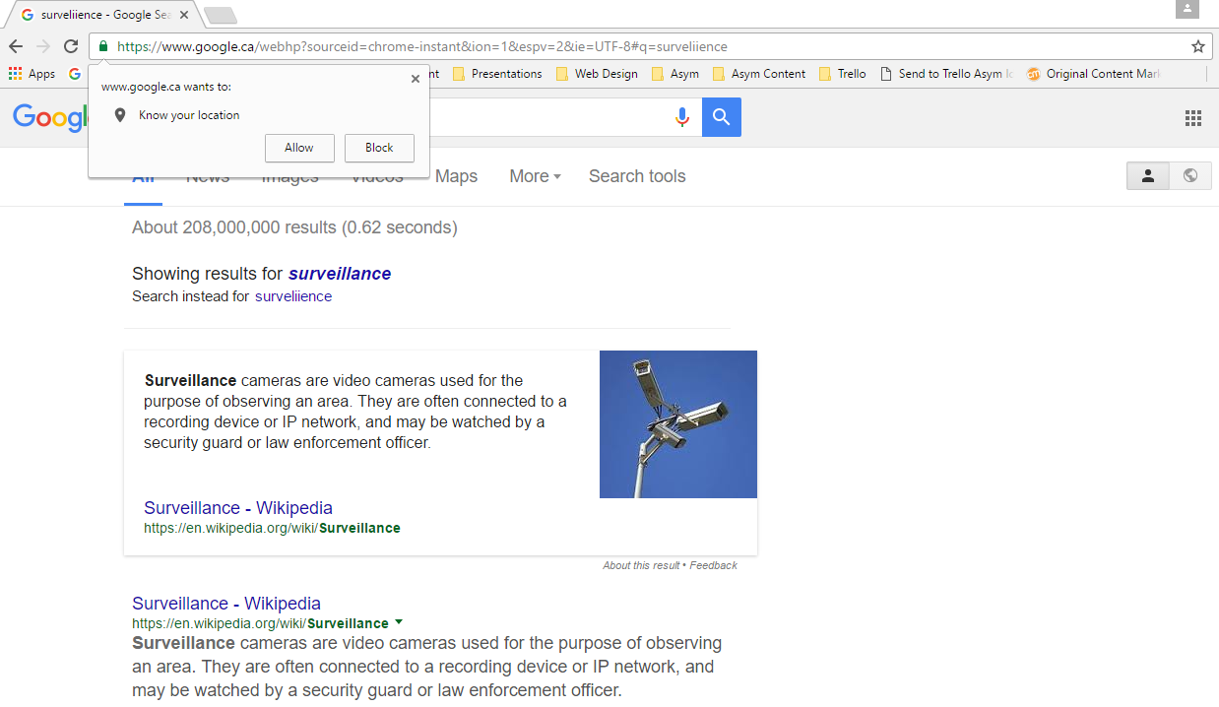Reload the page with refresh icon

coord(71,46)
